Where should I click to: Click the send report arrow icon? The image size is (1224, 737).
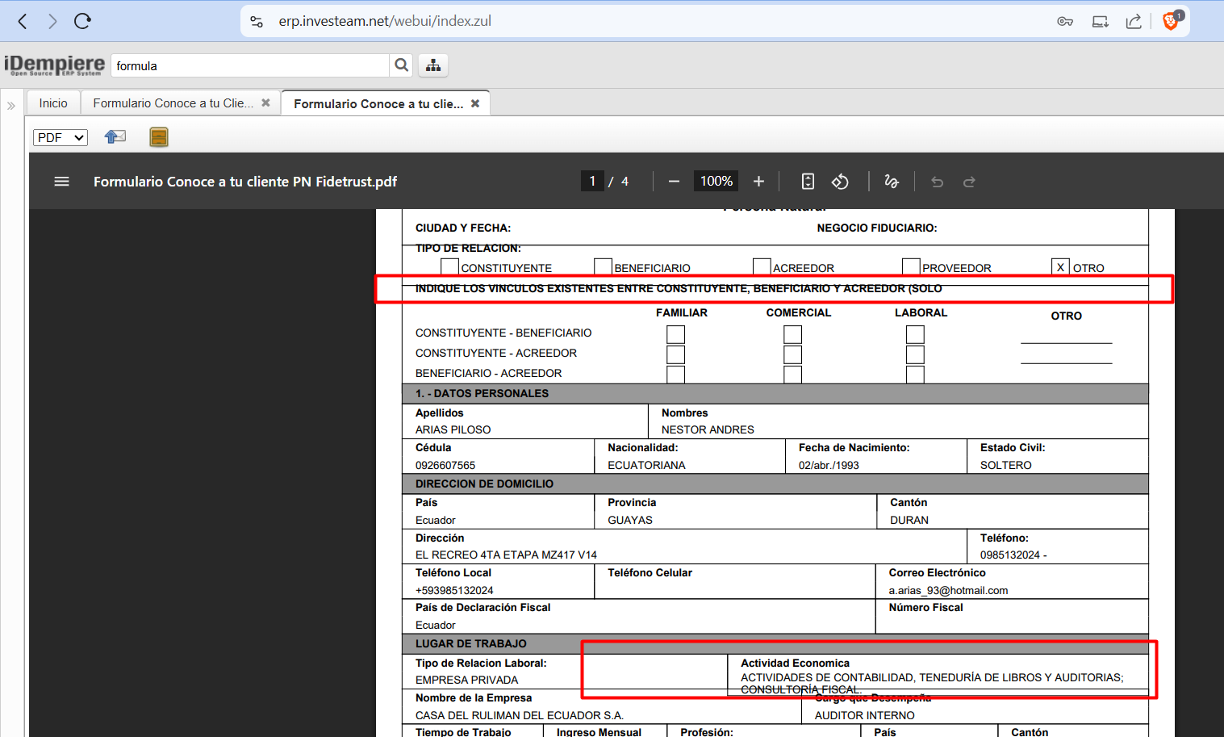pyautogui.click(x=115, y=137)
